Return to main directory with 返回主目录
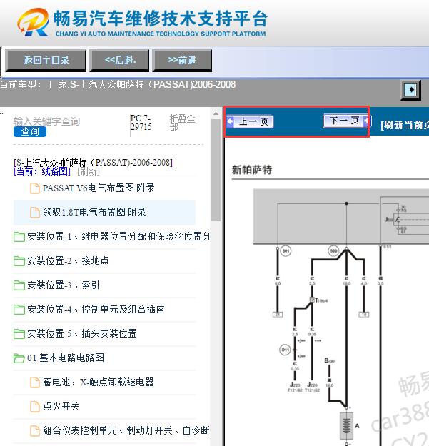This screenshot has height=446, width=429. click(46, 61)
